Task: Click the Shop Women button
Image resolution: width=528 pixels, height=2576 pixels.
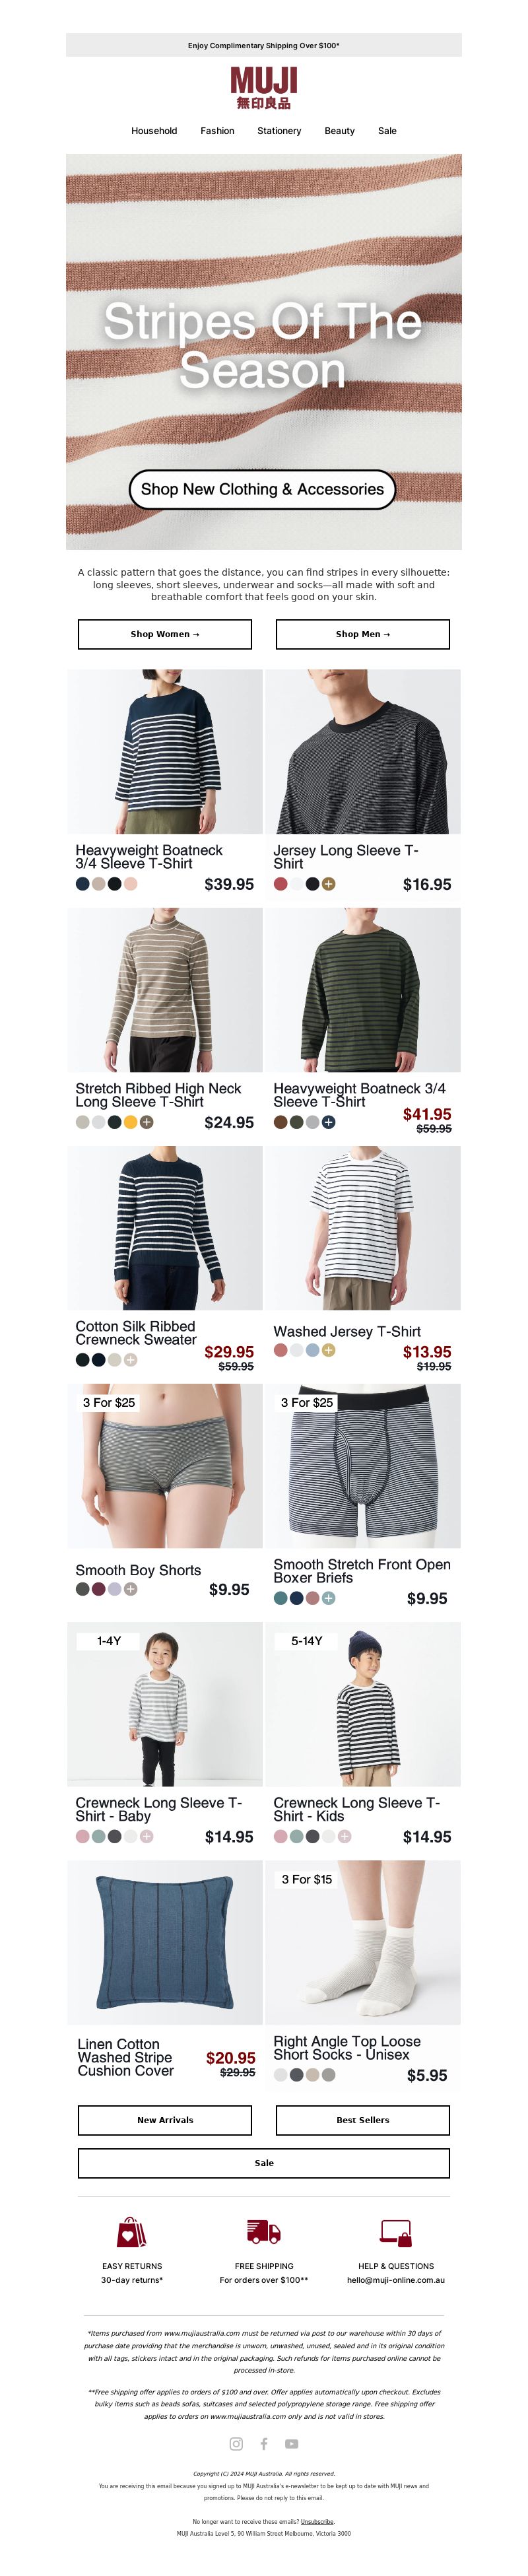Action: (165, 634)
